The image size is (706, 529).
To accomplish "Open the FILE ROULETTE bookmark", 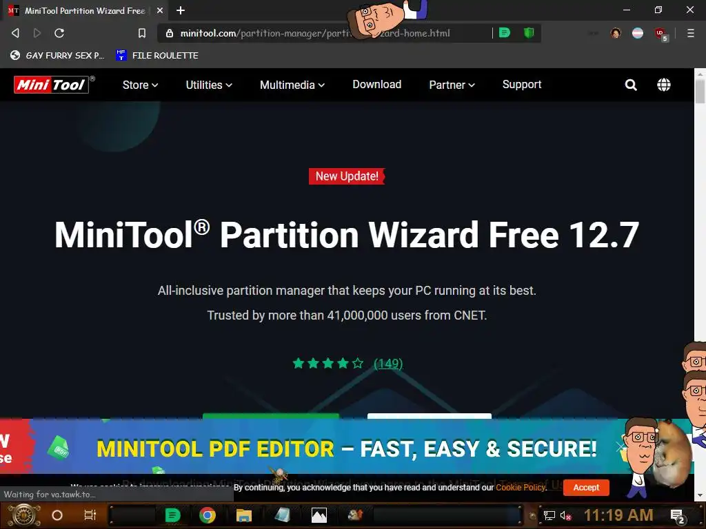I will pyautogui.click(x=157, y=55).
